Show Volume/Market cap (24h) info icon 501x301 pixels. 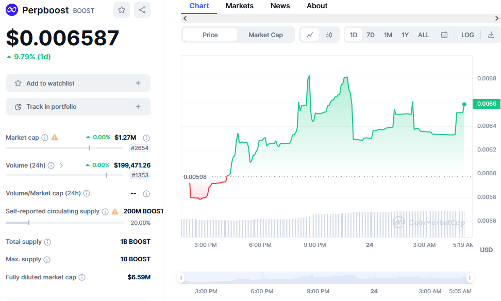(87, 193)
